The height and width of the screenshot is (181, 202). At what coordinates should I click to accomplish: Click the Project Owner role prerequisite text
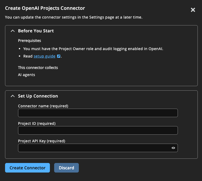93,49
